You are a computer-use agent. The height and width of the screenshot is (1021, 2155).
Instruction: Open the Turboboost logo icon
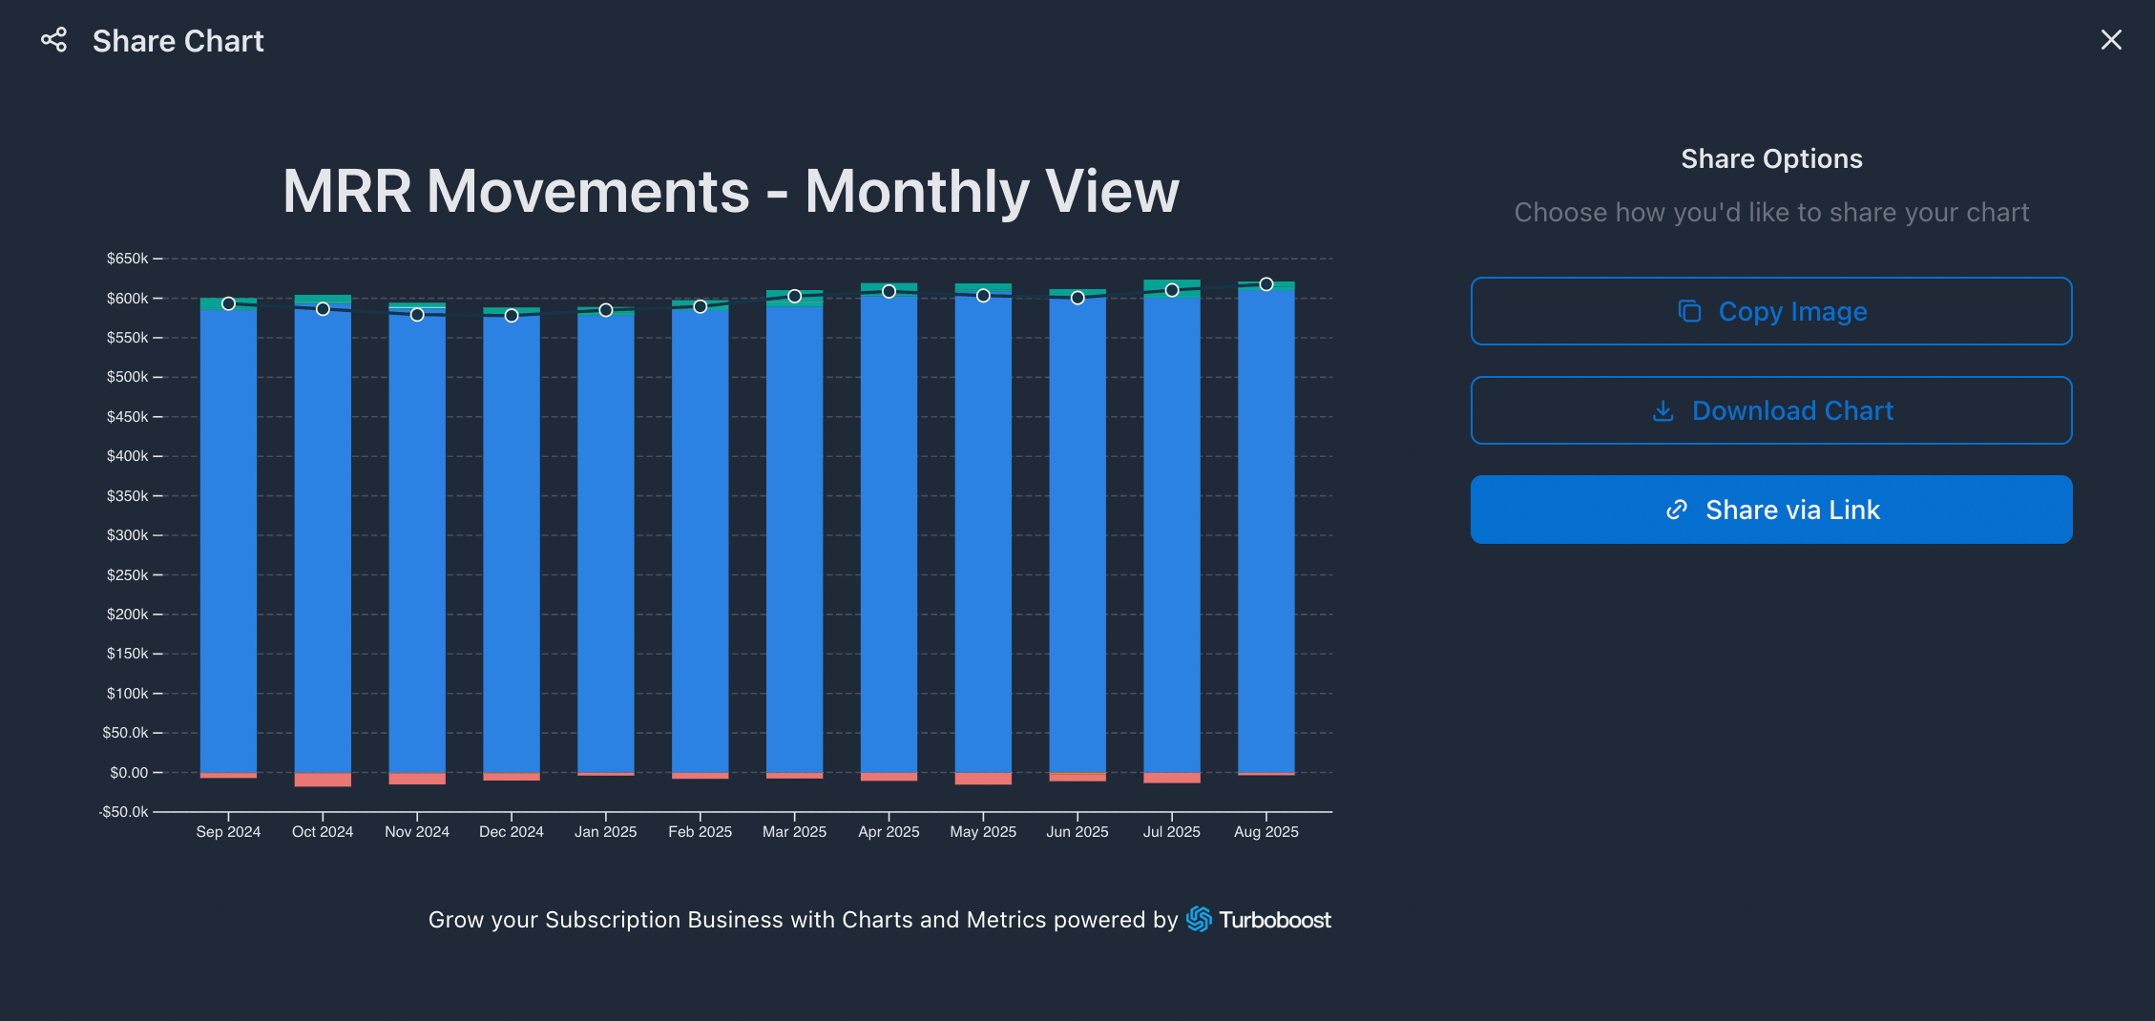pyautogui.click(x=1199, y=919)
